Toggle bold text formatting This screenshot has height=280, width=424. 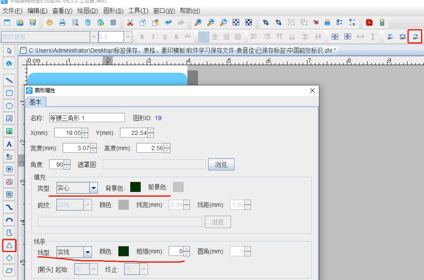tap(142, 37)
